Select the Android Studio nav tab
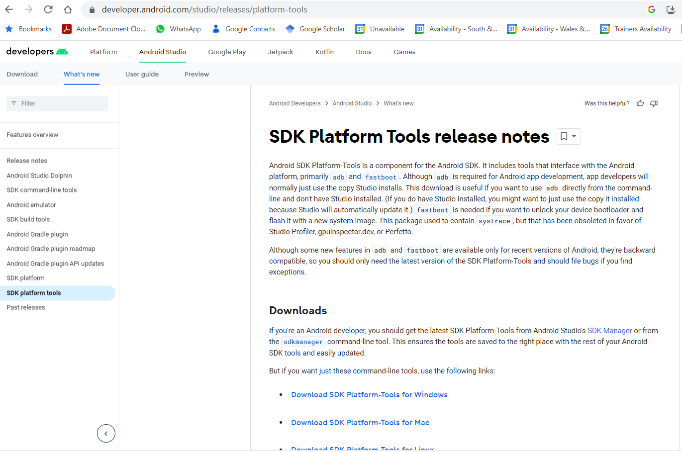The height and width of the screenshot is (452, 682). [163, 52]
